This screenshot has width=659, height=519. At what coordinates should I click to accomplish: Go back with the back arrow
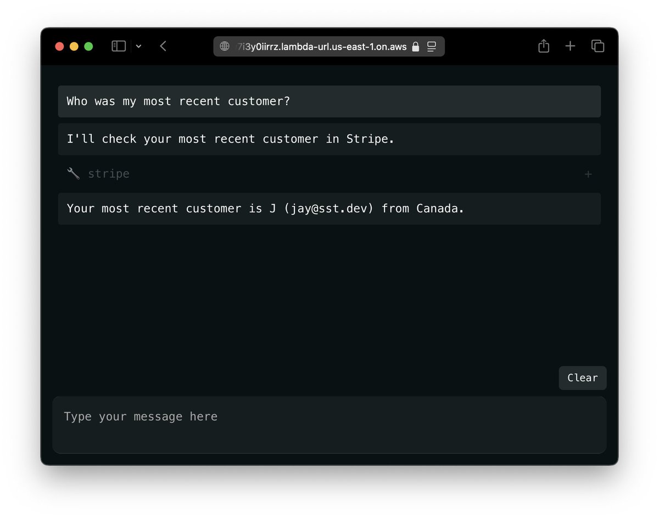coord(163,46)
